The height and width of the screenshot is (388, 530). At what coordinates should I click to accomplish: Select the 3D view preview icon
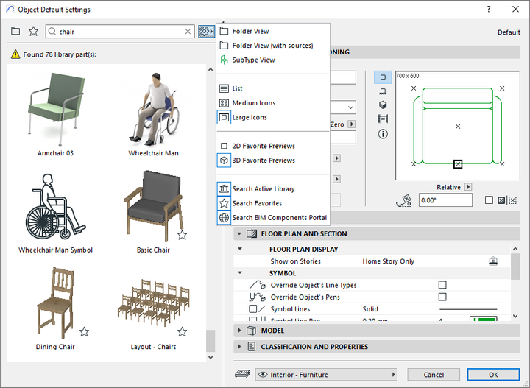tap(383, 105)
